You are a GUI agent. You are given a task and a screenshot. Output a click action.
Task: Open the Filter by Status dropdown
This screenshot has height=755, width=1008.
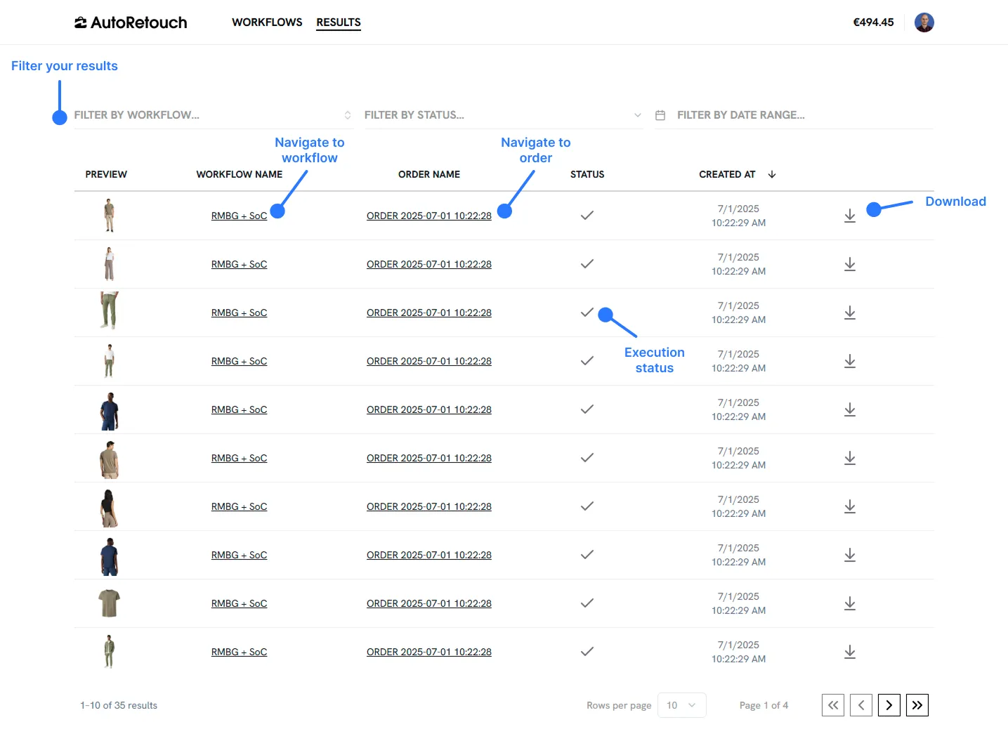(x=502, y=114)
